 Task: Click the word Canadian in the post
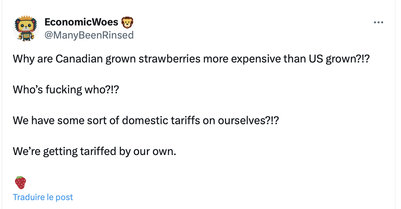(79, 59)
